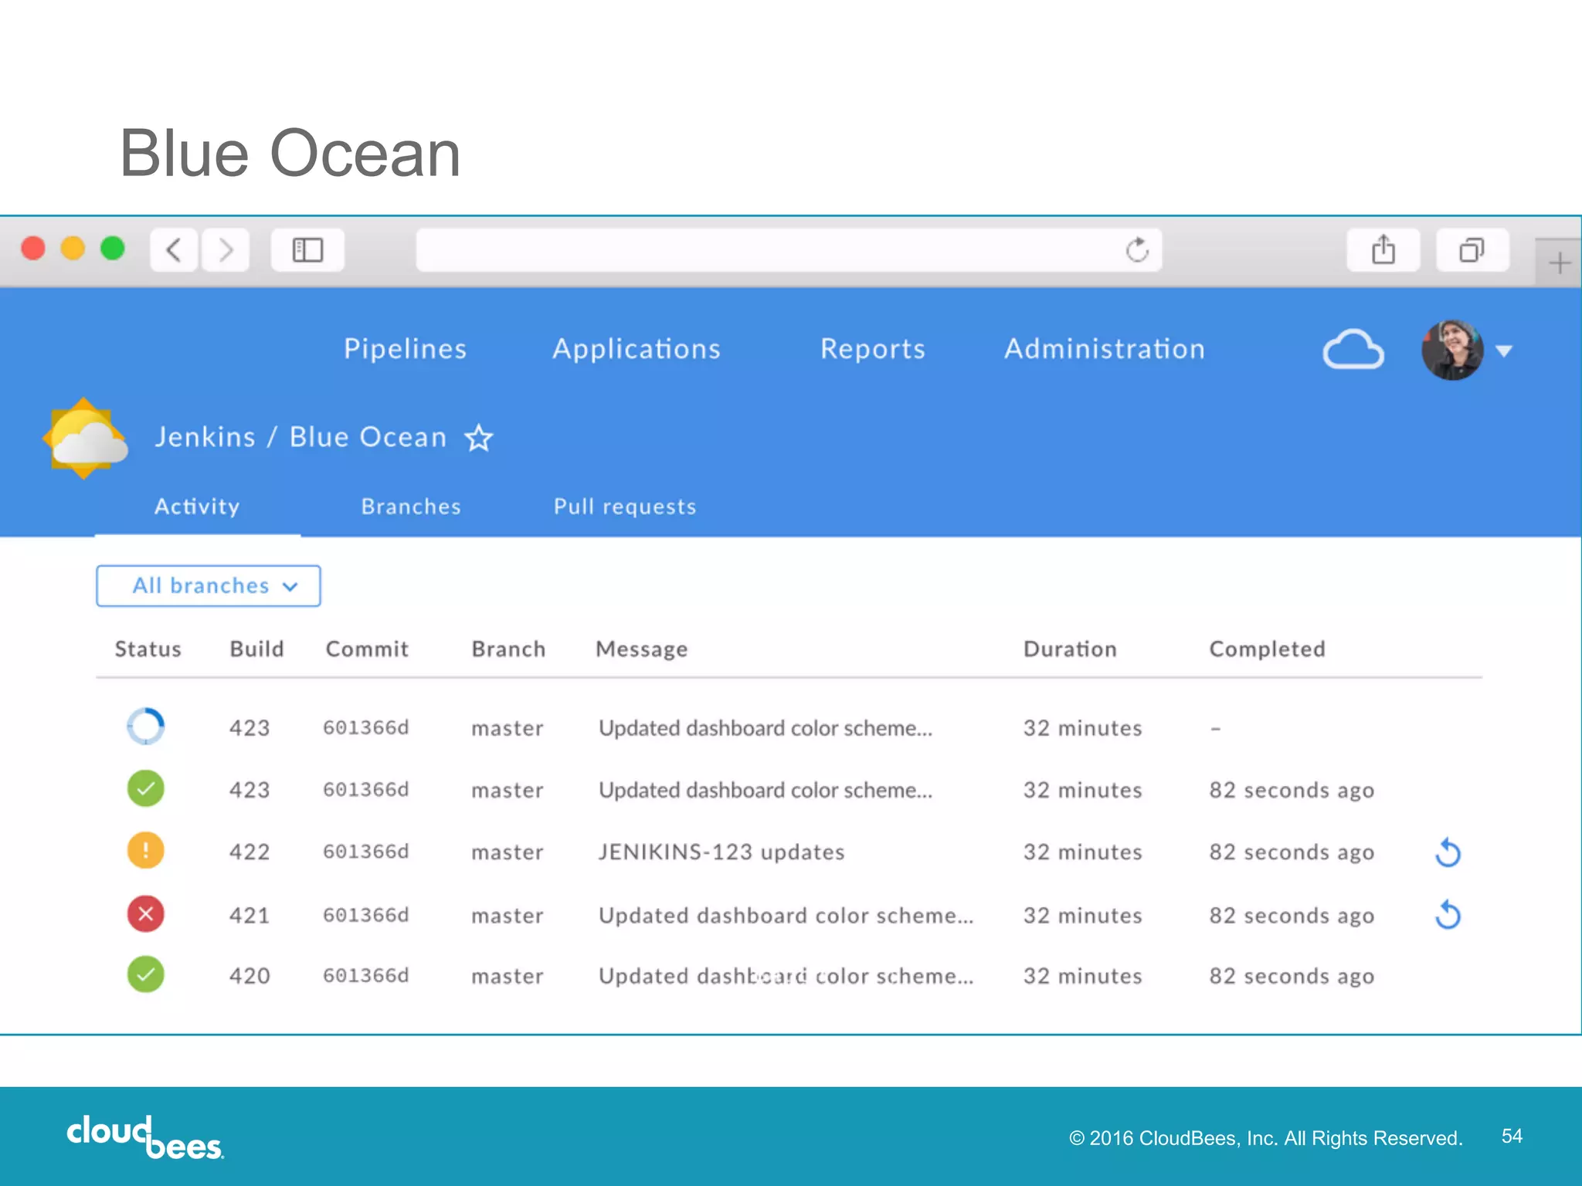Click the show all tabs icon
The height and width of the screenshot is (1186, 1582).
(1472, 250)
